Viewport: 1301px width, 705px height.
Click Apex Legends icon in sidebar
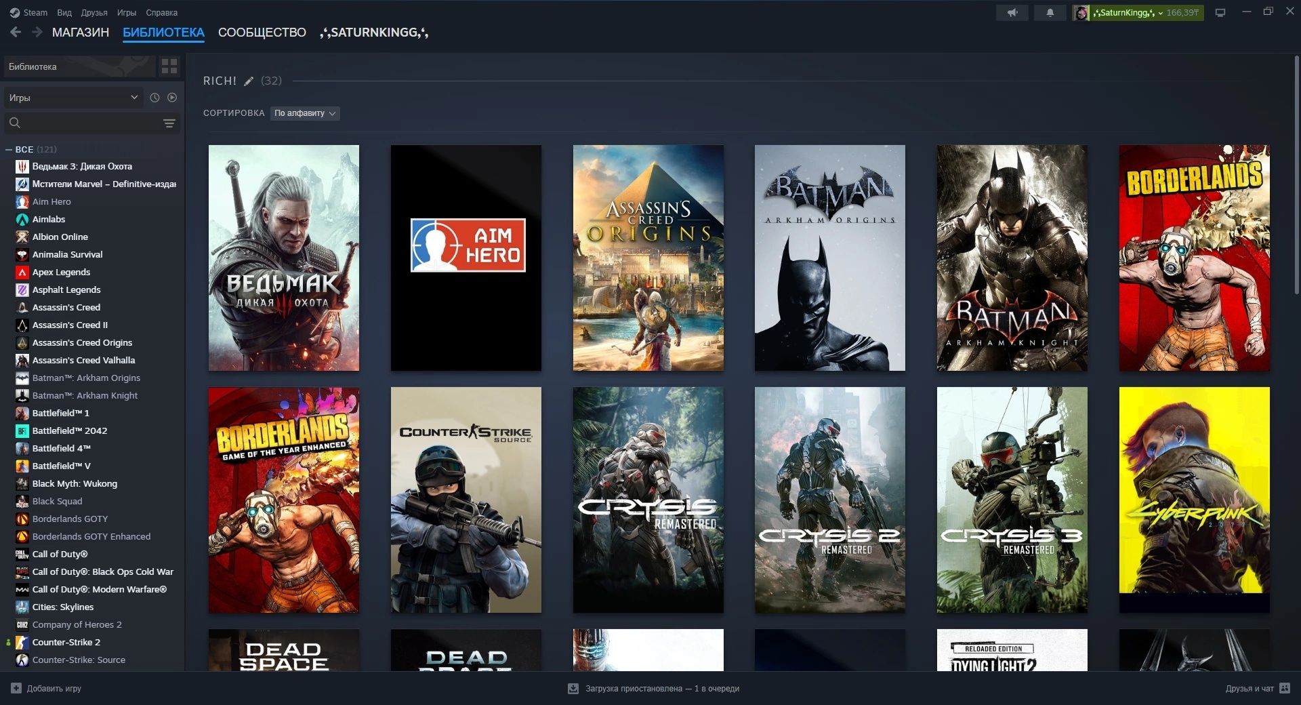coord(22,272)
